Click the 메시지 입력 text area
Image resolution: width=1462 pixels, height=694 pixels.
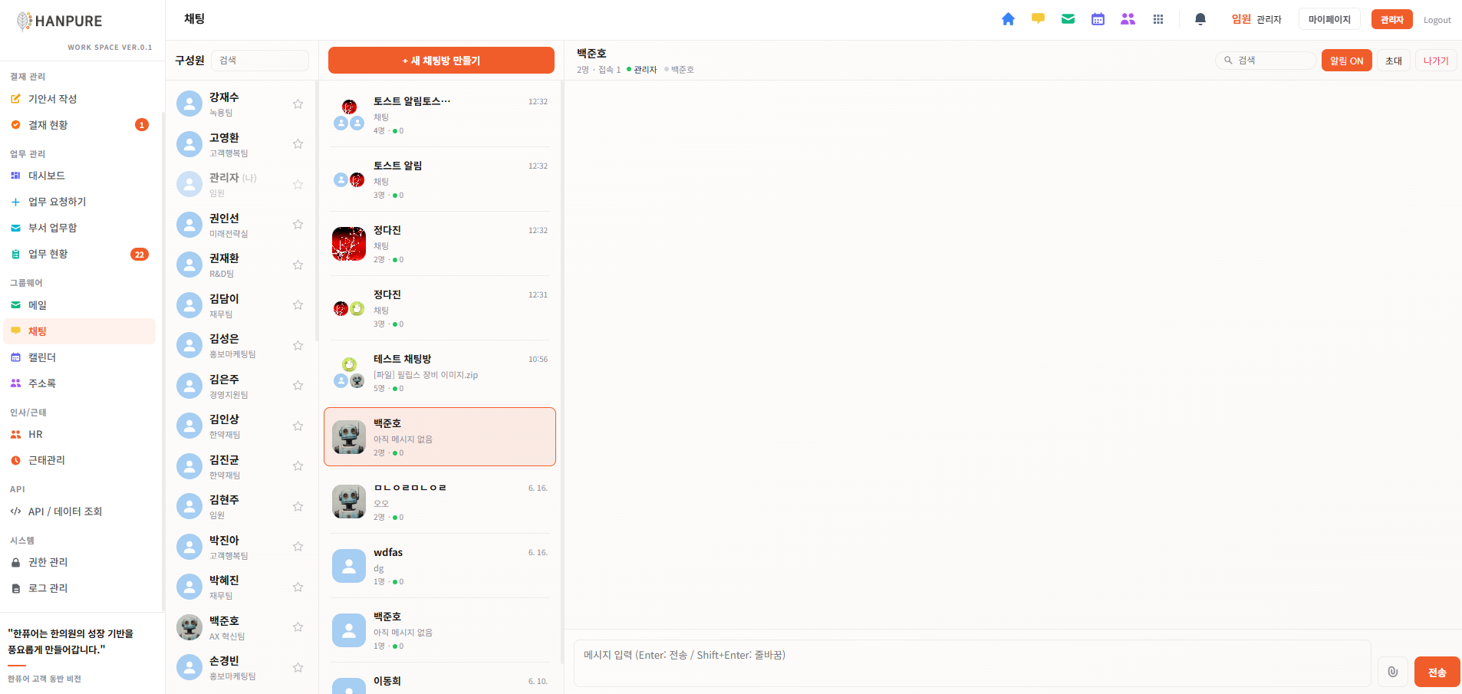(x=972, y=663)
